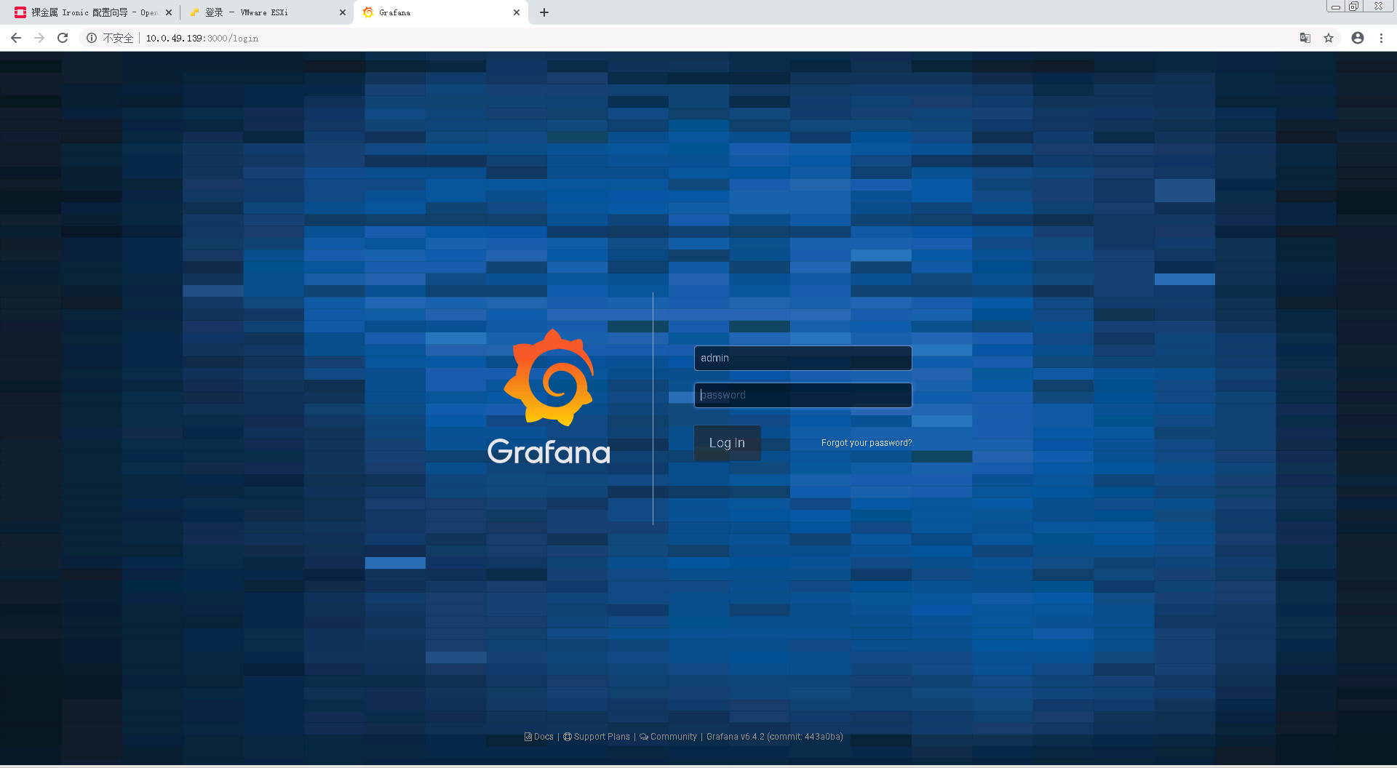Restore down the browser window

pyautogui.click(x=1353, y=7)
